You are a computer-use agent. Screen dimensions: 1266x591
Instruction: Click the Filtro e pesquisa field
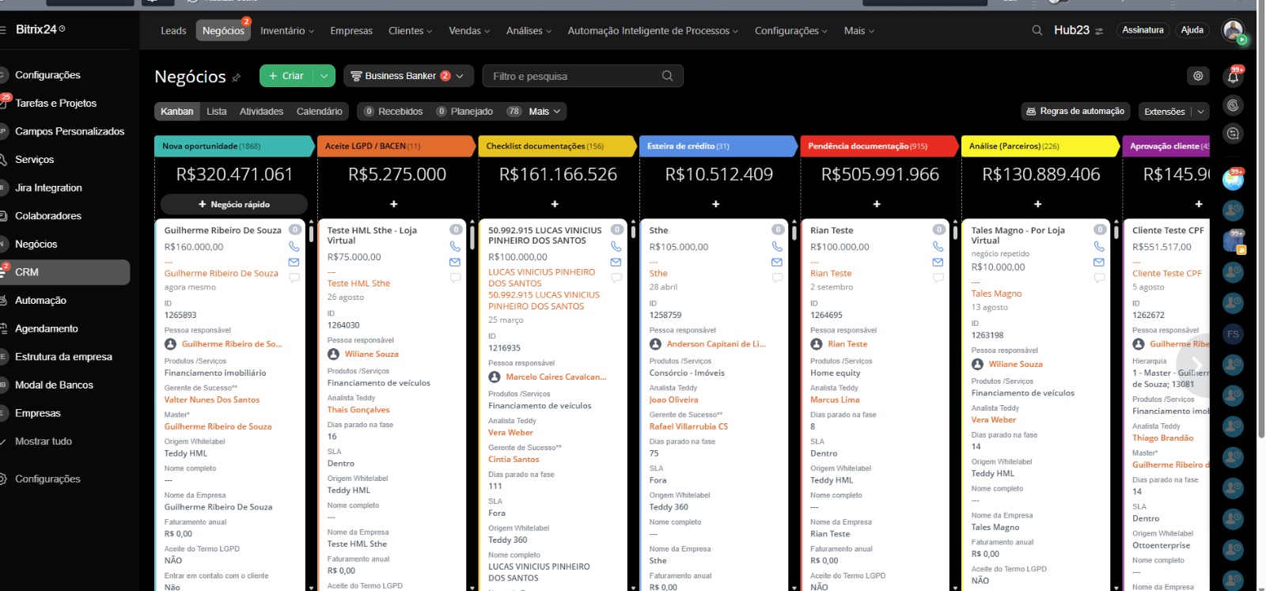click(574, 76)
